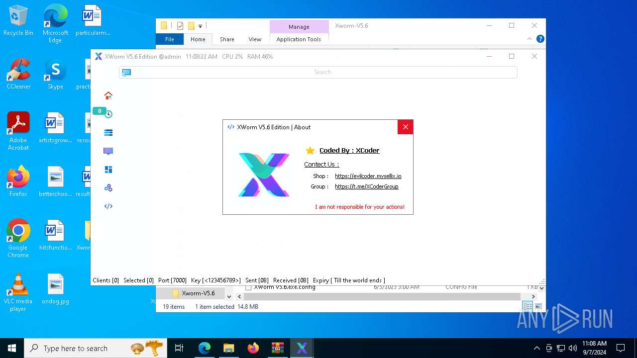
Task: Click the notification count badge showing 0
Action: point(100,111)
